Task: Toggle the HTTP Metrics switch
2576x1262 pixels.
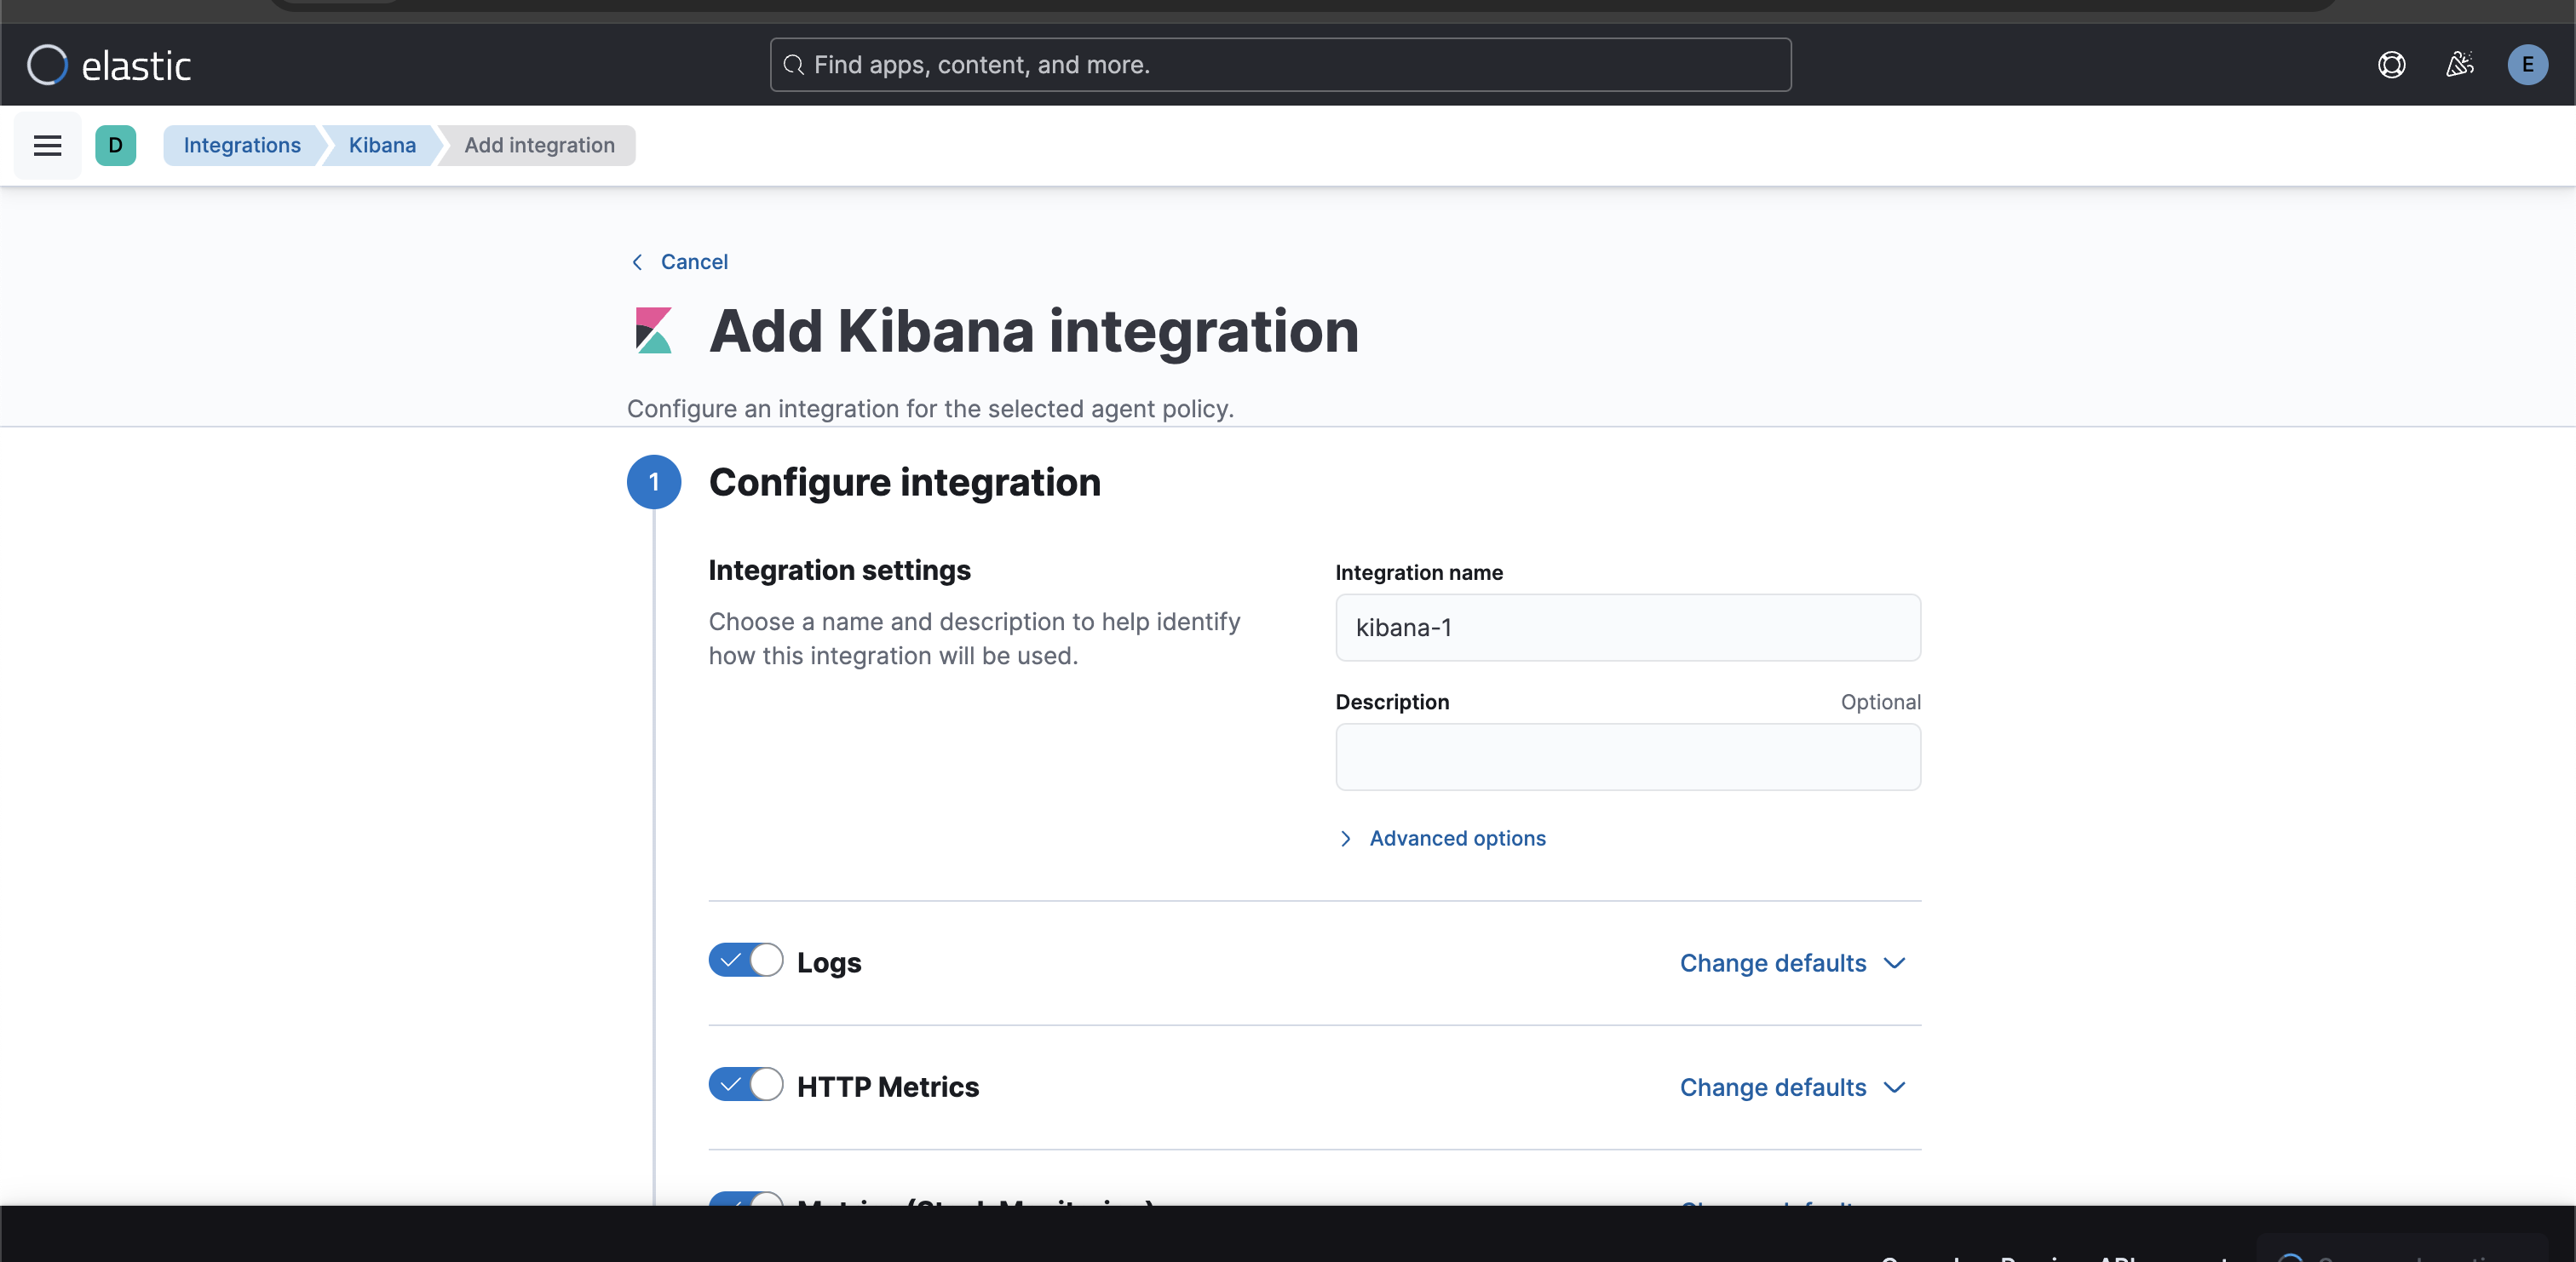Action: pyautogui.click(x=745, y=1085)
